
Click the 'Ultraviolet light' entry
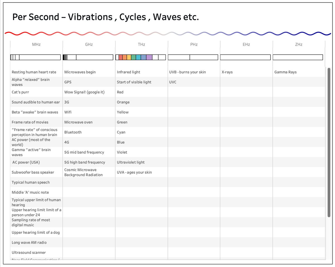[x=131, y=162]
